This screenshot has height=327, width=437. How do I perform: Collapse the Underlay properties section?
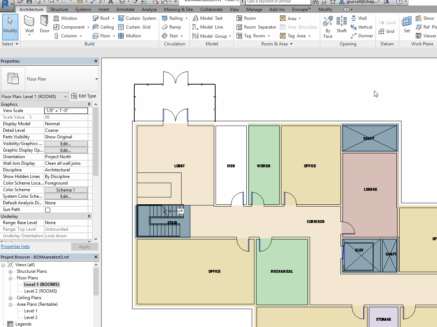(x=89, y=216)
